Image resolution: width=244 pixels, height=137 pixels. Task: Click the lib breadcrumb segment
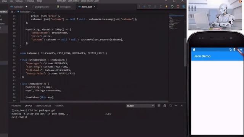[x=12, y=12]
